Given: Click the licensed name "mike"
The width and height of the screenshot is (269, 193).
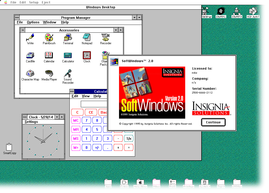Looking at the screenshot, I should coord(194,73).
